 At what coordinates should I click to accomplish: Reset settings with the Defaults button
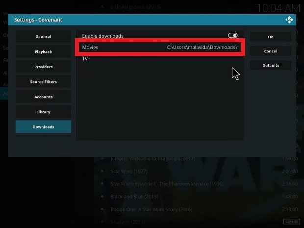pyautogui.click(x=271, y=65)
